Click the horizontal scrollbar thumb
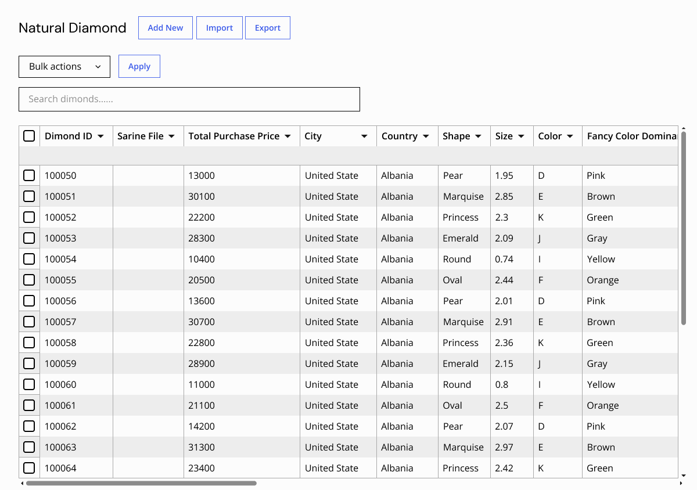Screen dimensions: 697x490 141,483
